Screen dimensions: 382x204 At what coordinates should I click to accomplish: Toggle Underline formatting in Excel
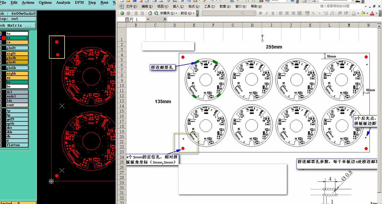273,13
